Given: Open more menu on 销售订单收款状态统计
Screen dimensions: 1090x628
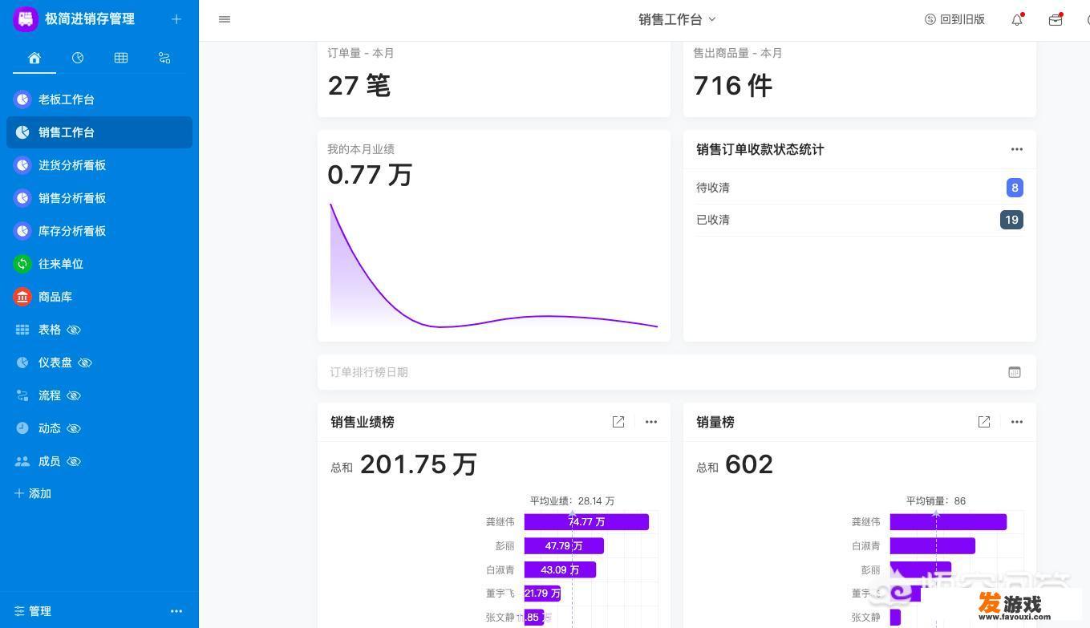Looking at the screenshot, I should tap(1017, 149).
